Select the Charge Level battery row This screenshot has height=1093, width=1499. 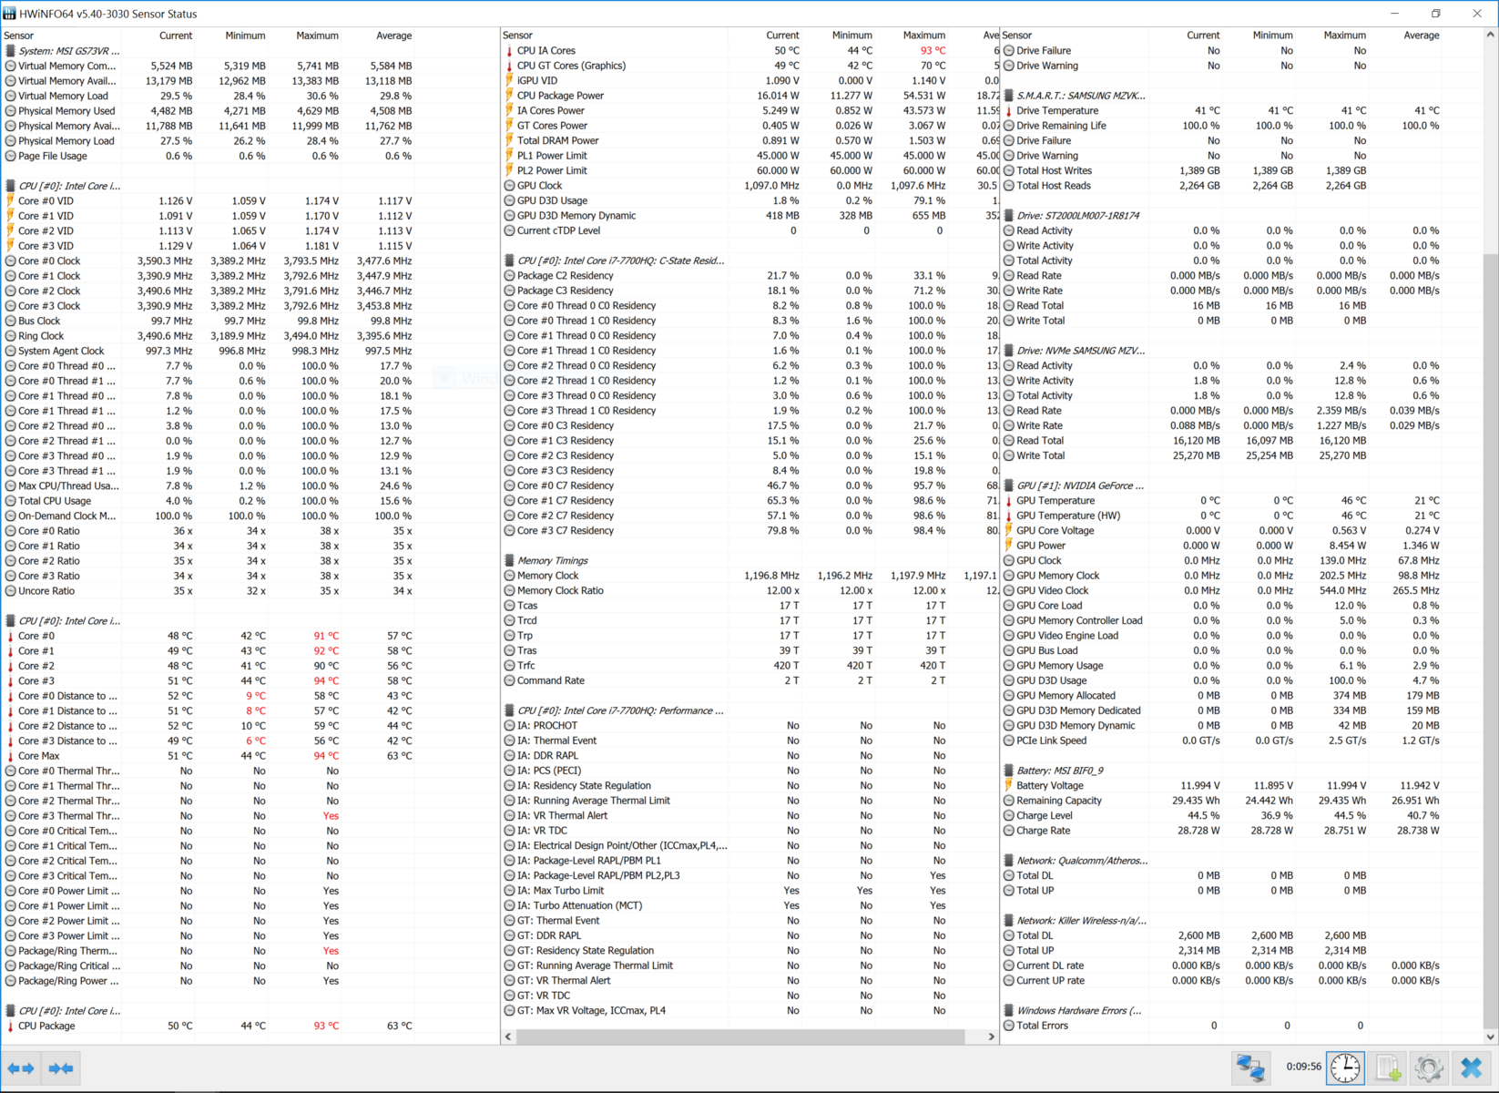(1044, 816)
